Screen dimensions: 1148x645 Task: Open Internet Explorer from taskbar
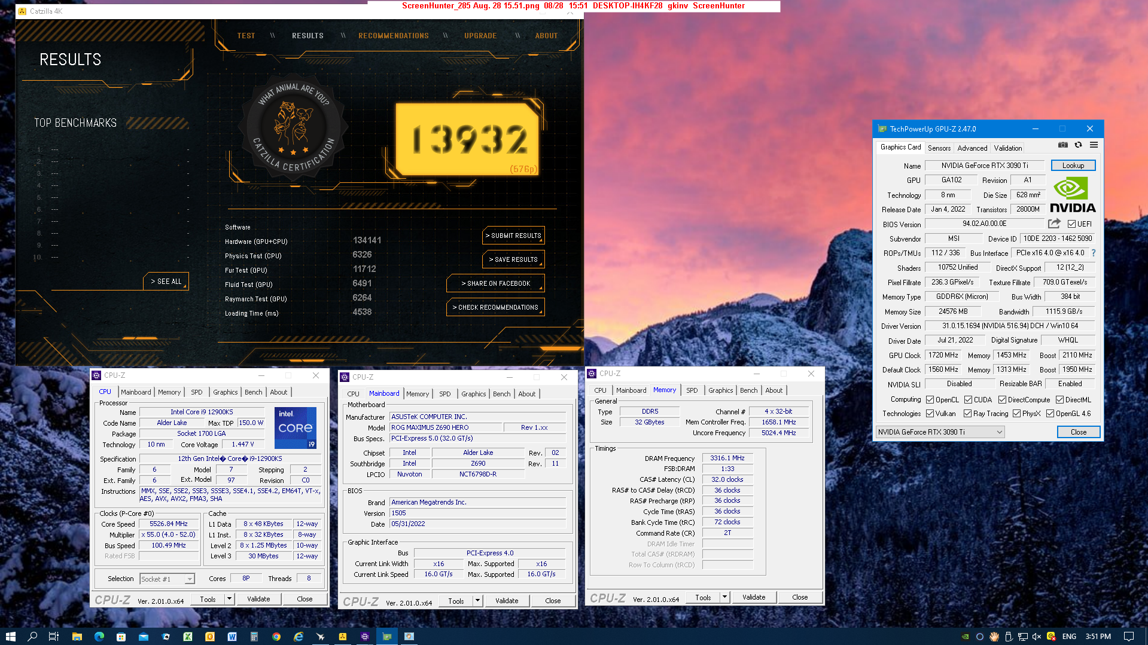[x=299, y=637]
